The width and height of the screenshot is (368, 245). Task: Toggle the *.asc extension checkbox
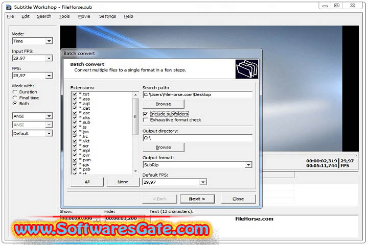[75, 113]
